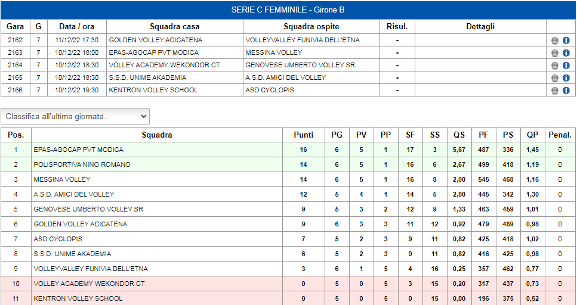
Task: Click the grey status icon for match 2163
Action: [x=555, y=53]
